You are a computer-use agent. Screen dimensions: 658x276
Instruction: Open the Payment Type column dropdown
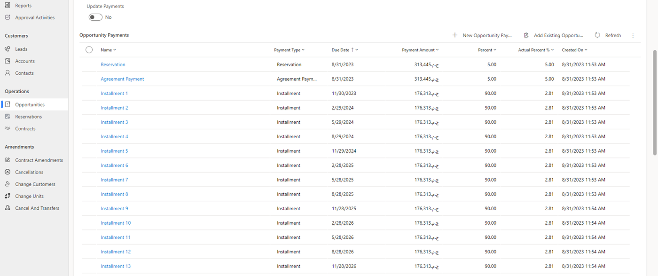coord(303,50)
